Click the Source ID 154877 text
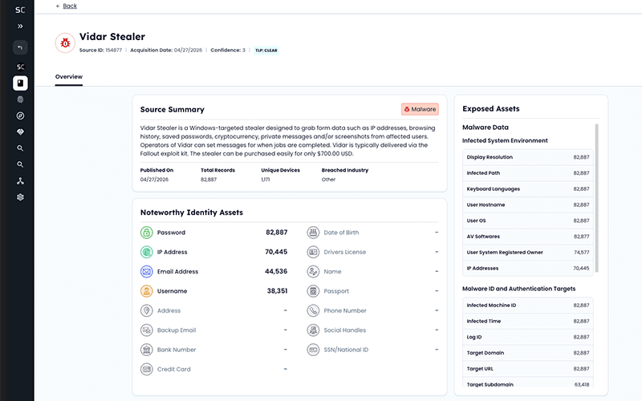This screenshot has height=401, width=642. [x=100, y=50]
